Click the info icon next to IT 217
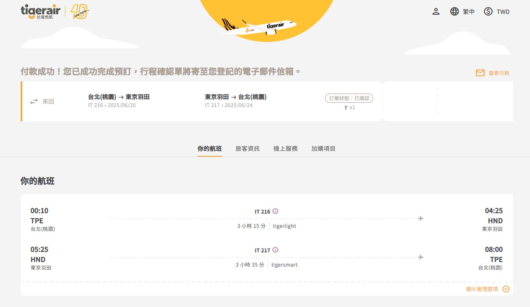The image size is (530, 307). tap(275, 250)
